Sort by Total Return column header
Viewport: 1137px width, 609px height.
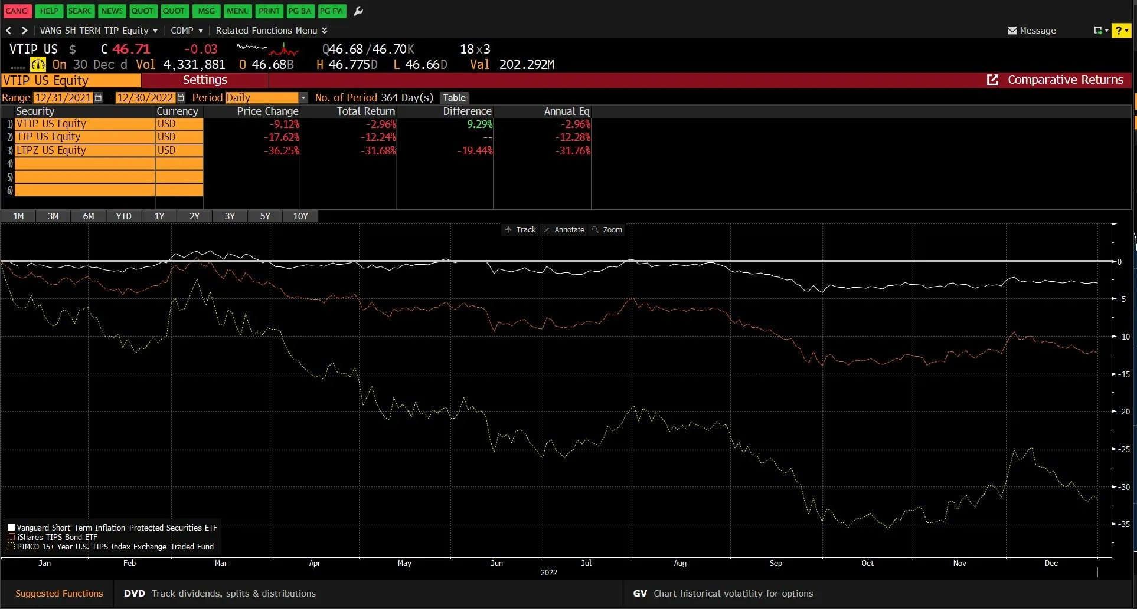[365, 111]
